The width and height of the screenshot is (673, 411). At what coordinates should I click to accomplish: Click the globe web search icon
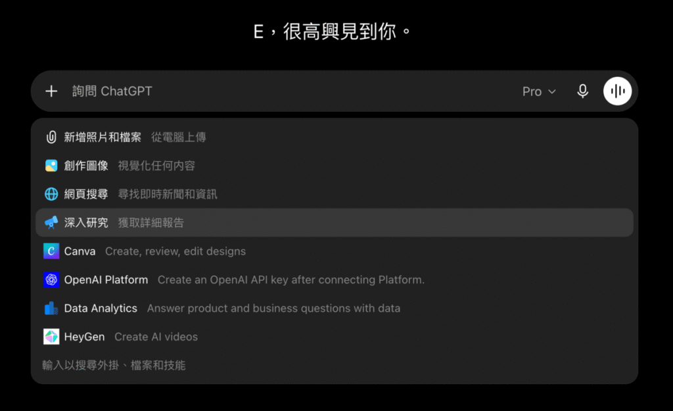[x=51, y=194]
